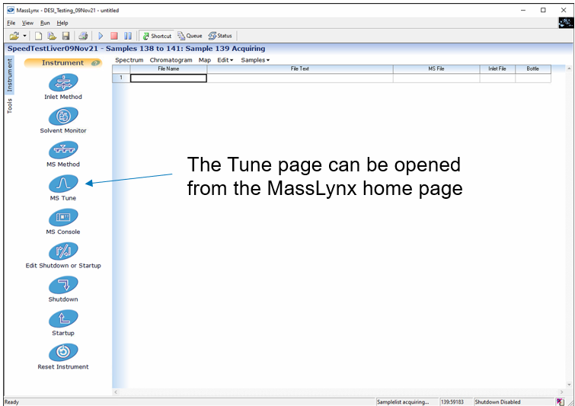Open the MS Console
The image size is (575, 406).
[63, 218]
